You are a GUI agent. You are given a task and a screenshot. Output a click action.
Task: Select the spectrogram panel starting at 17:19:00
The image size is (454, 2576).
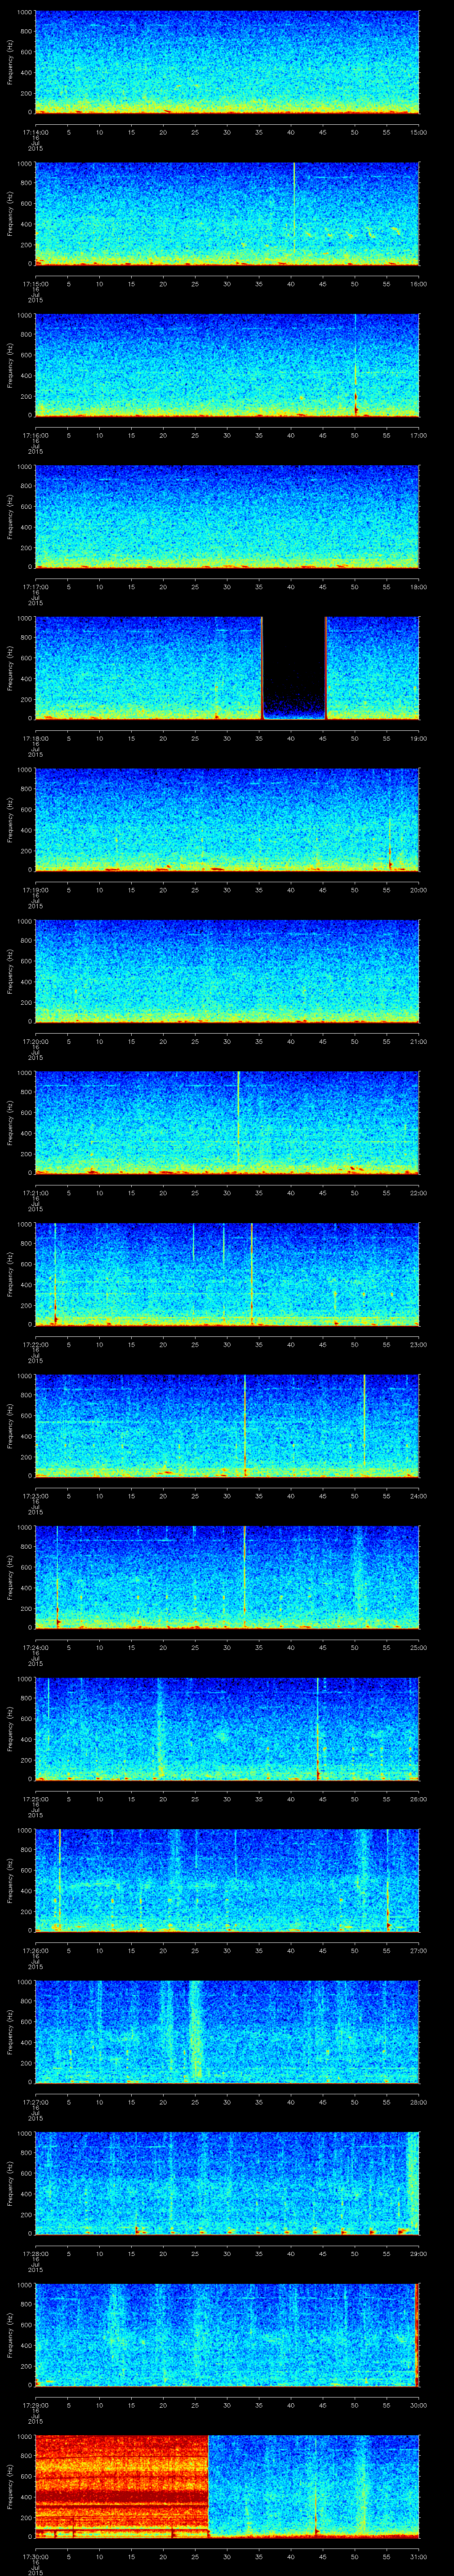pyautogui.click(x=227, y=820)
